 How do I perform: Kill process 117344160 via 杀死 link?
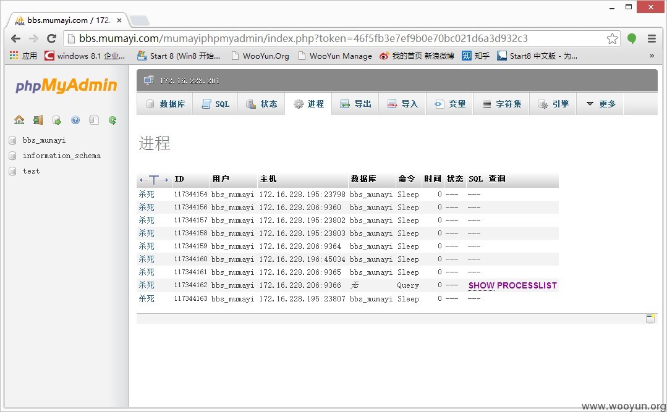point(147,259)
